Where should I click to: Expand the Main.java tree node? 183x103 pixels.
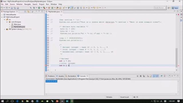click(x=9, y=24)
